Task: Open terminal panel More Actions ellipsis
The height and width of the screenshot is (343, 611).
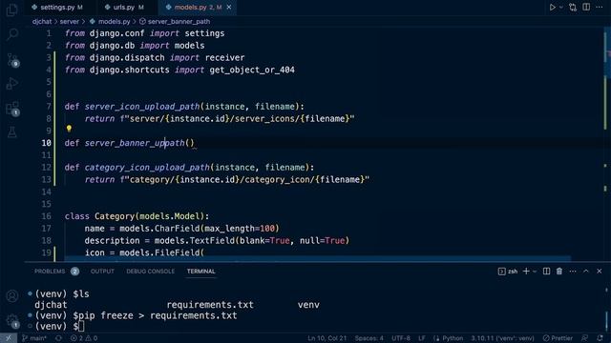Action: [573, 271]
